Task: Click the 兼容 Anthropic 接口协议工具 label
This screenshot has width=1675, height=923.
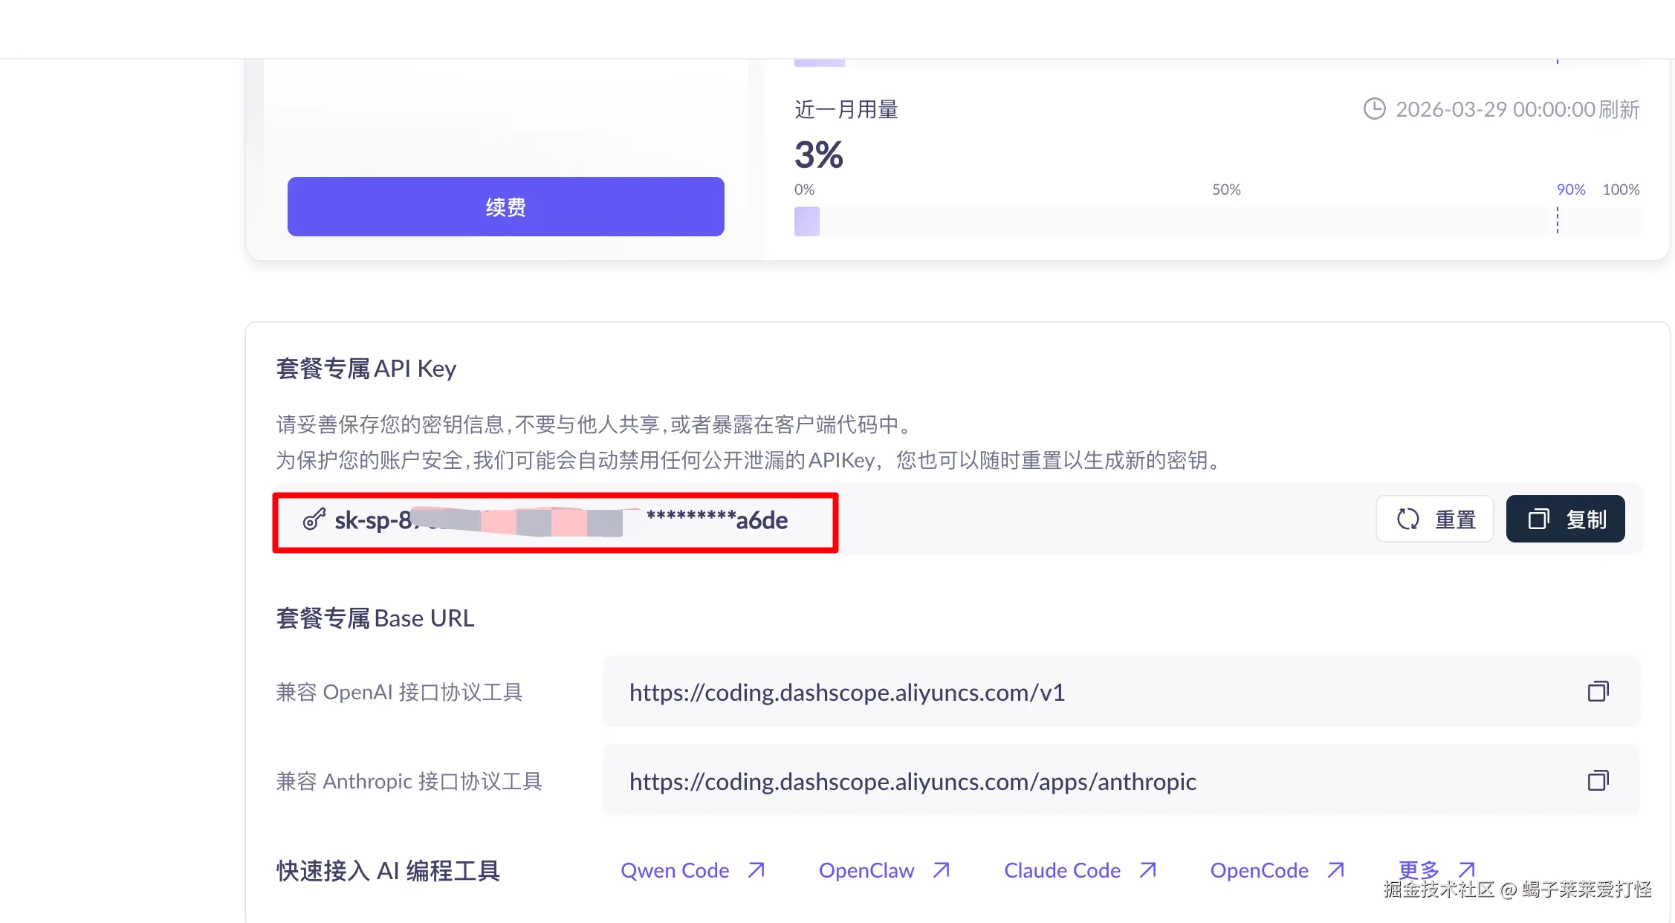Action: coord(409,781)
